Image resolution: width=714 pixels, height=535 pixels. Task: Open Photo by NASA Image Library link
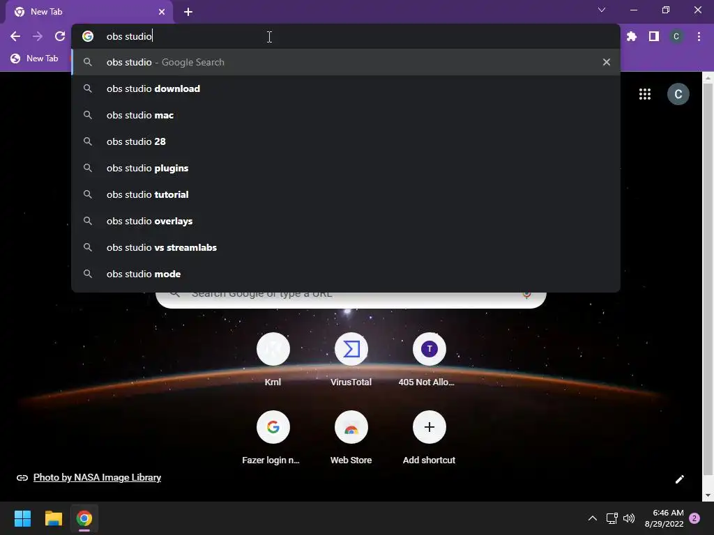(97, 477)
